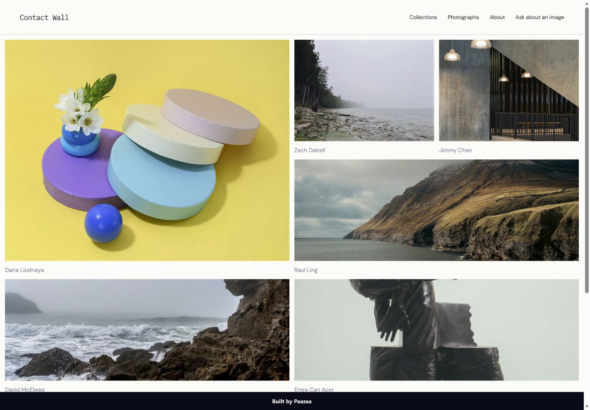Follow the Built by Paazaa footer link
Screen dimensions: 590x410
tap(292, 401)
